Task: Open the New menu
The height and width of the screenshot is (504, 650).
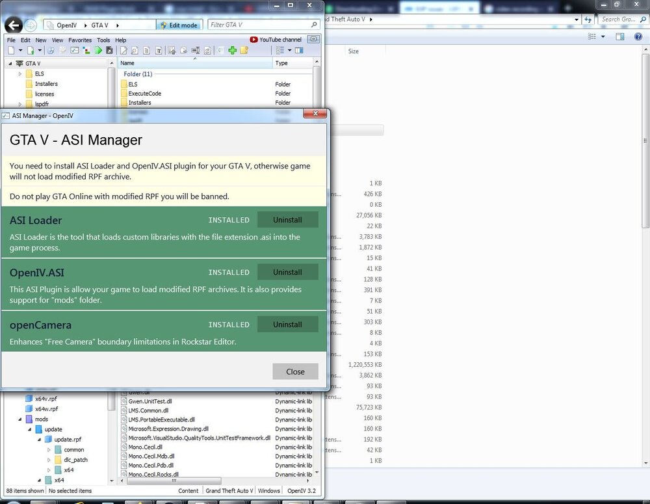Action: [40, 40]
